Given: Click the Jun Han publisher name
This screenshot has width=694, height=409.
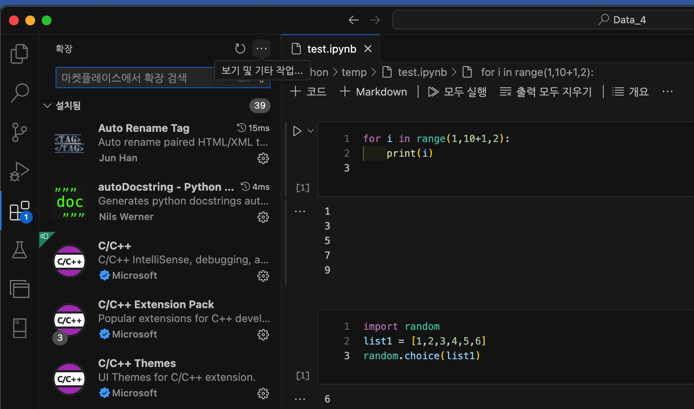Looking at the screenshot, I should 118,158.
